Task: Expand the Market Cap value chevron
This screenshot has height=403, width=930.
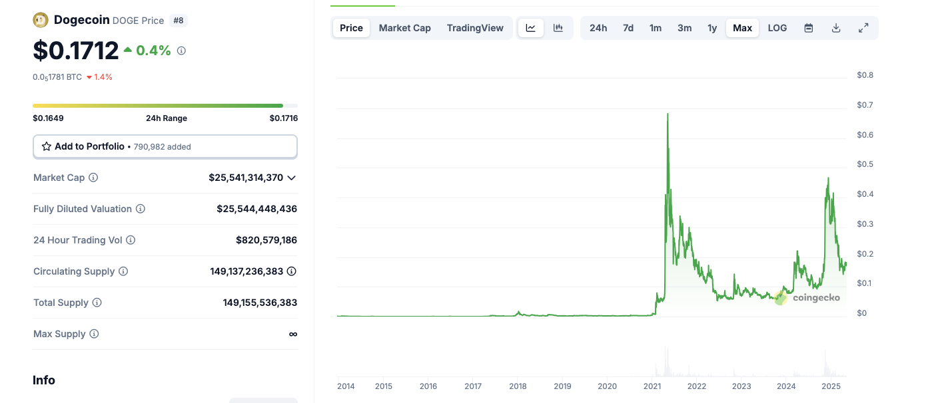Action: click(291, 178)
